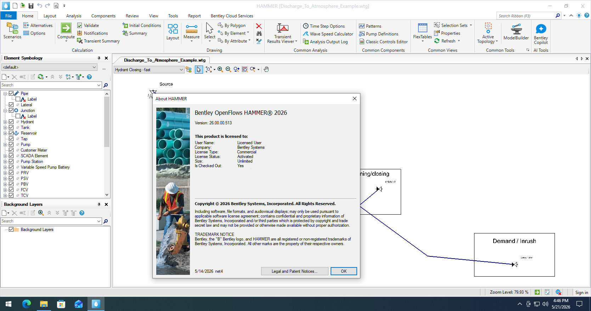Switch to the Review ribbon tab
The height and width of the screenshot is (311, 591).
click(x=132, y=16)
